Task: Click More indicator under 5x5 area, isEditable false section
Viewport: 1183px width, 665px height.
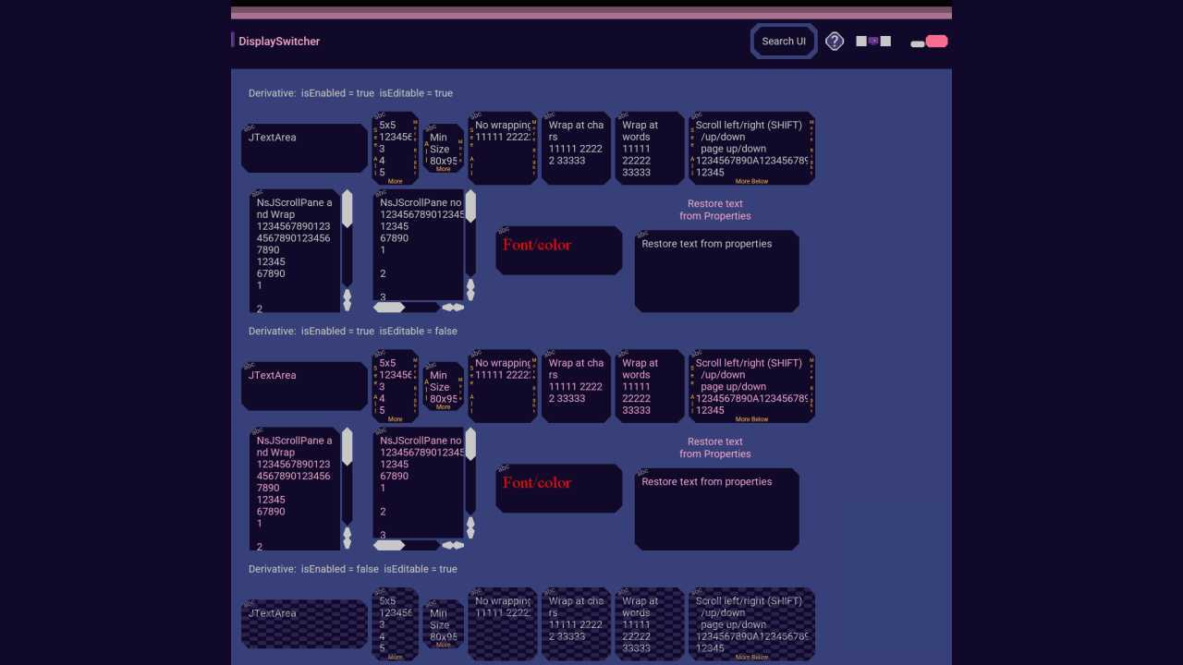Action: 395,419
